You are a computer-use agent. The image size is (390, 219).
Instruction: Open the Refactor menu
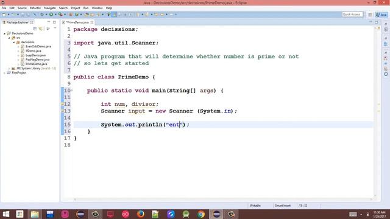tap(35, 8)
